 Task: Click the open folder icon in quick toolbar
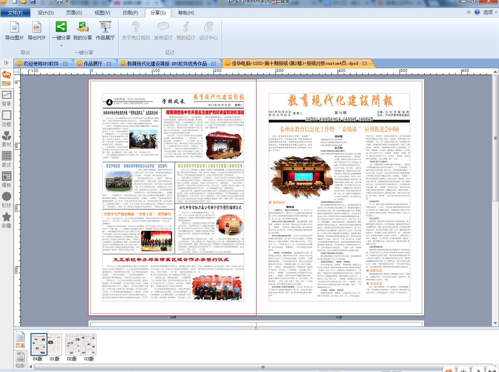24,2
